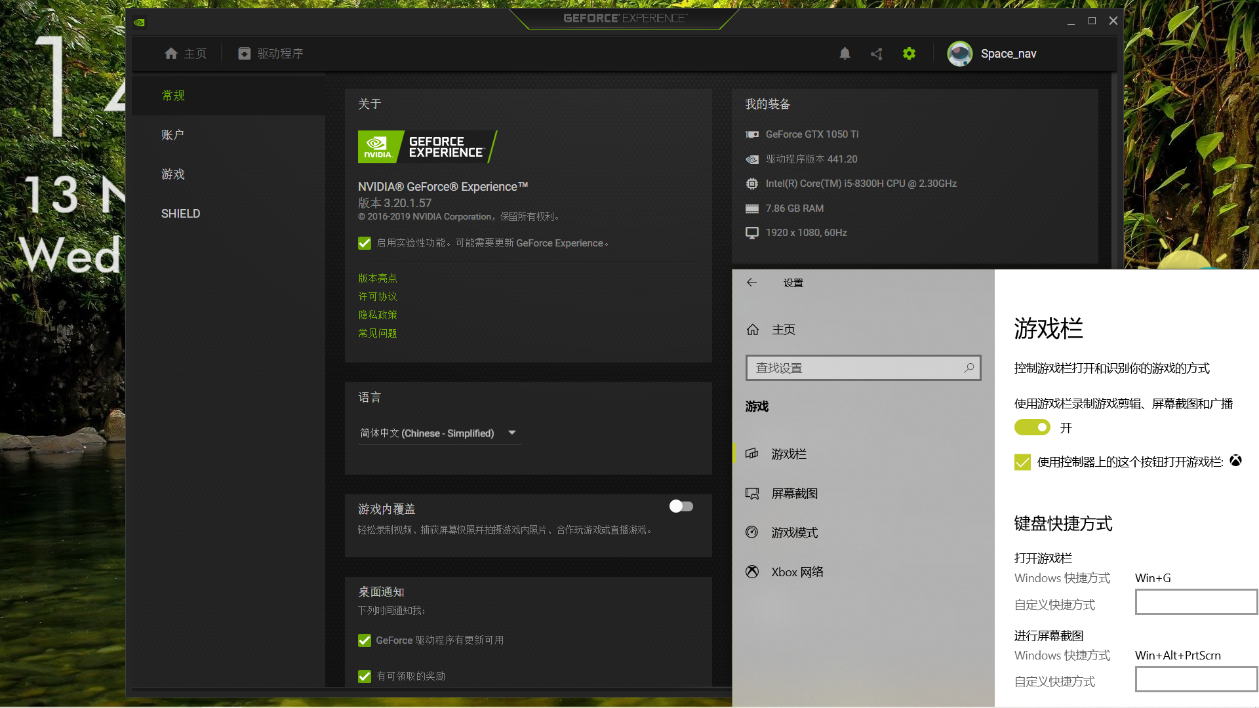
Task: Click the custom shortcut field for 打开游戏栏
Action: pyautogui.click(x=1197, y=602)
